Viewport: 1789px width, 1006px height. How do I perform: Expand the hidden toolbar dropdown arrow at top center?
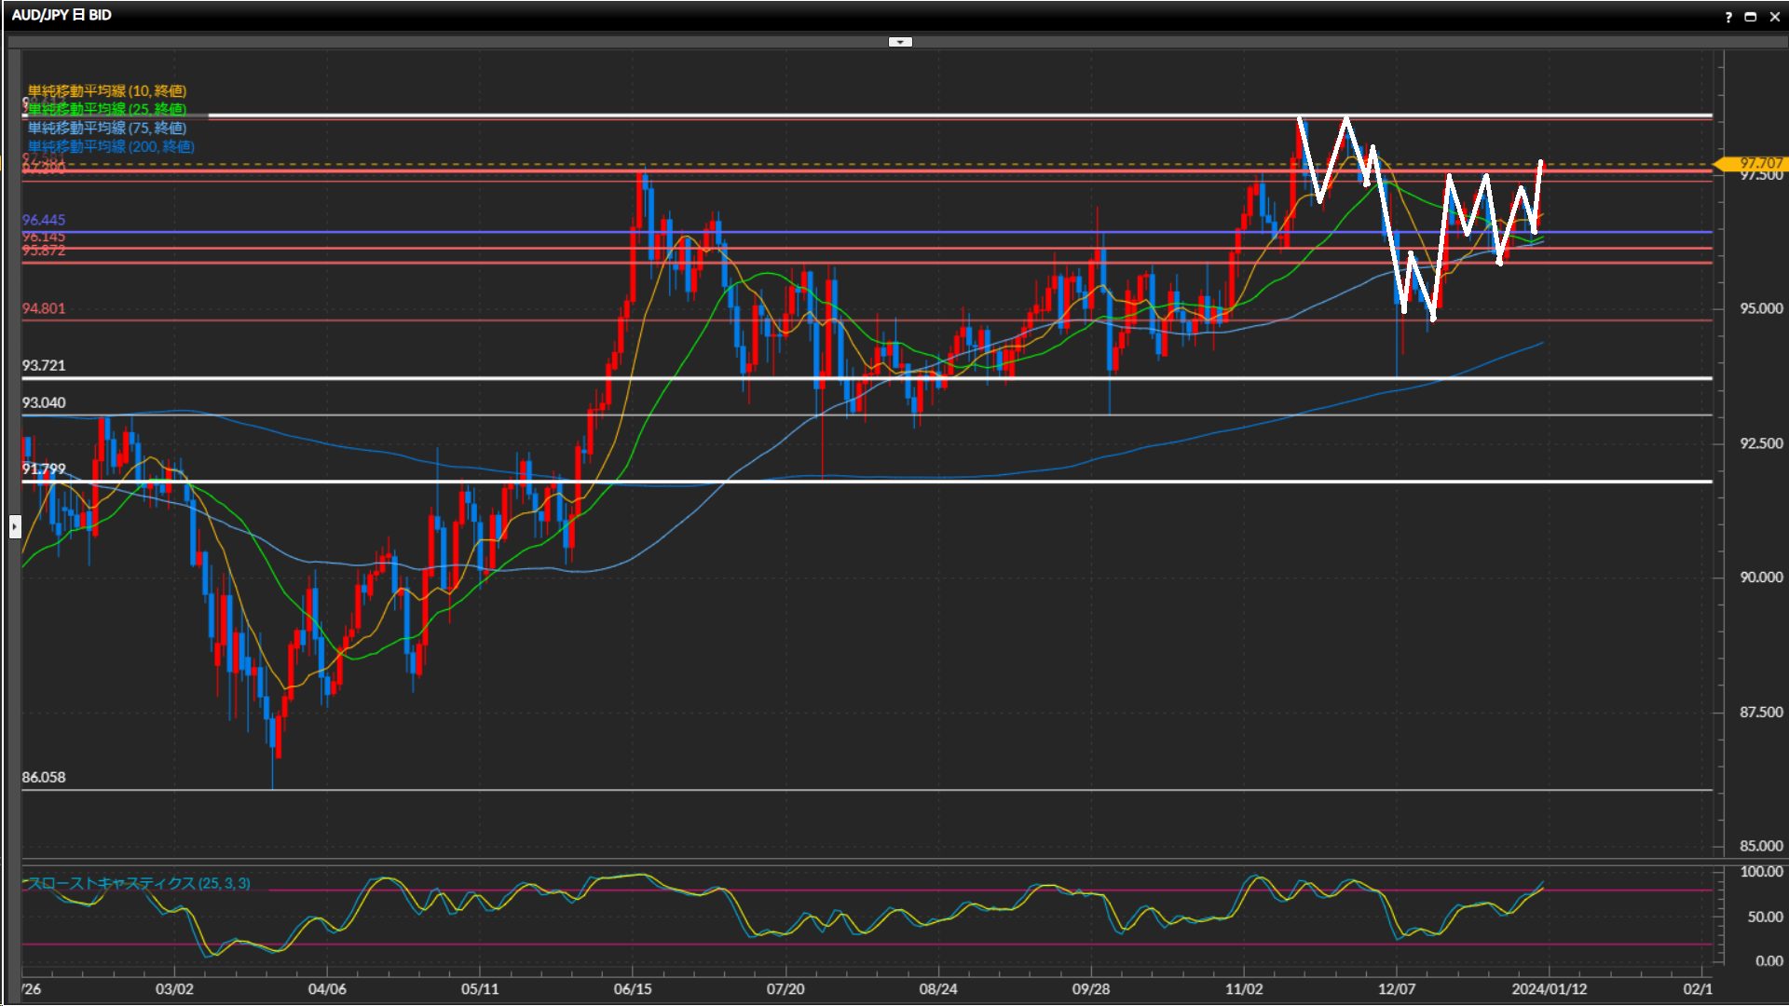[899, 42]
